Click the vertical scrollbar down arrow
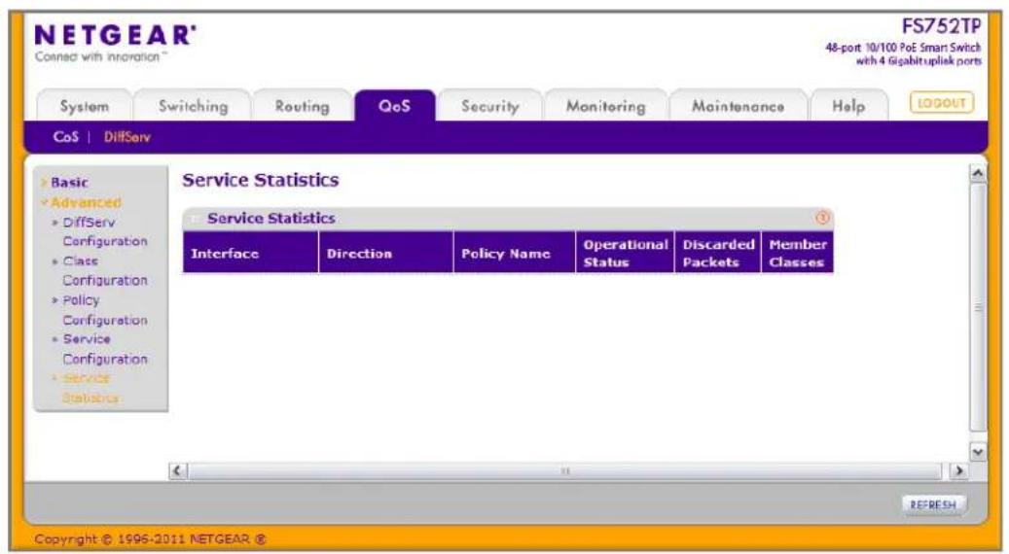Image resolution: width=1009 pixels, height=554 pixels. coord(978,453)
